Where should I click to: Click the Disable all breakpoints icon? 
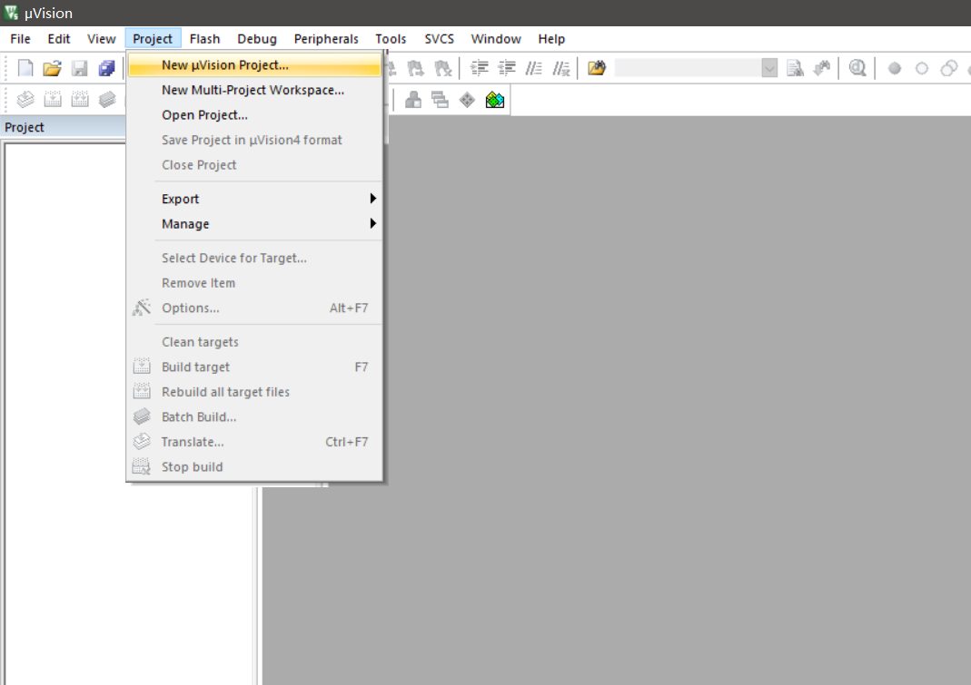click(948, 68)
